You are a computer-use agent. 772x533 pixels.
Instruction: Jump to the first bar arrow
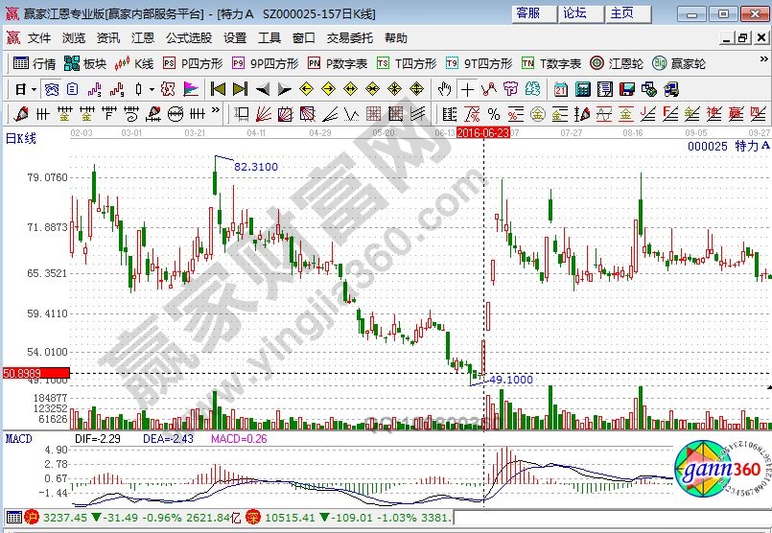click(x=218, y=89)
